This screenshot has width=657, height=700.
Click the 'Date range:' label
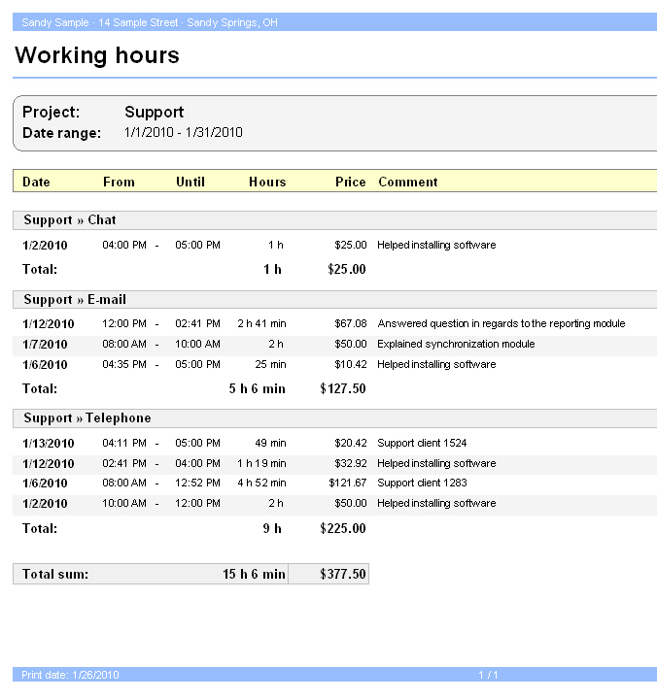click(x=61, y=133)
